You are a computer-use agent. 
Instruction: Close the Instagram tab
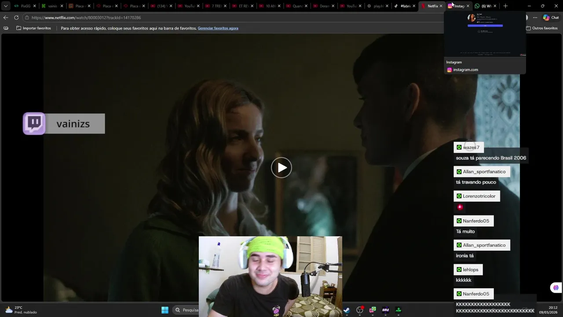click(468, 6)
